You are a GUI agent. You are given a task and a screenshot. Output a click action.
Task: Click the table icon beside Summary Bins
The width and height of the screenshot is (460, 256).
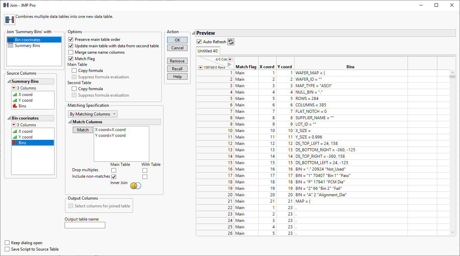click(x=11, y=45)
